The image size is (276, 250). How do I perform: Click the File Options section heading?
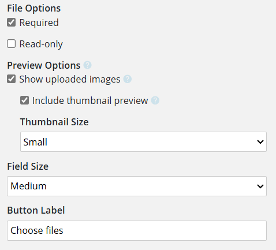pos(34,9)
